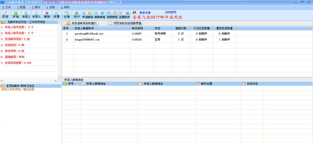The height and width of the screenshot is (143, 313).
Task: Open the 视频教程 (video tutorial) icon
Action: click(x=112, y=15)
